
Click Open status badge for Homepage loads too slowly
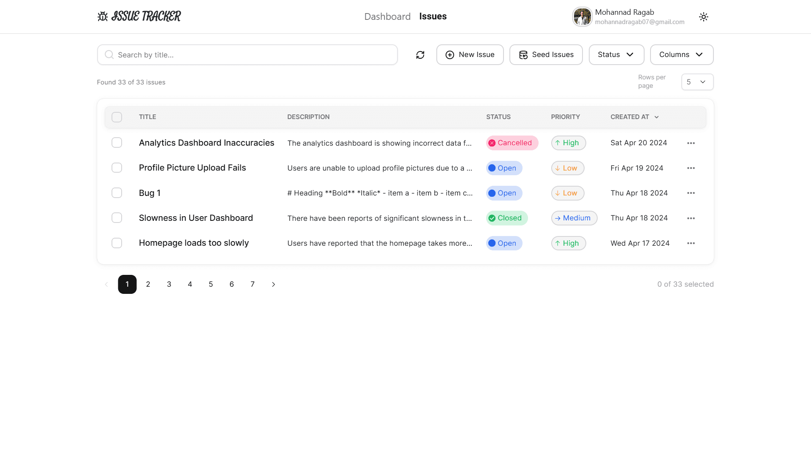[x=504, y=243]
